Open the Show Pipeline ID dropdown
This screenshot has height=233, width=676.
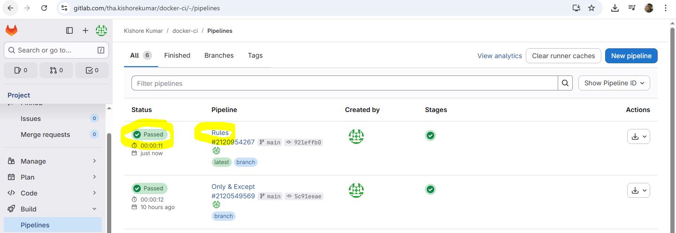(x=614, y=83)
